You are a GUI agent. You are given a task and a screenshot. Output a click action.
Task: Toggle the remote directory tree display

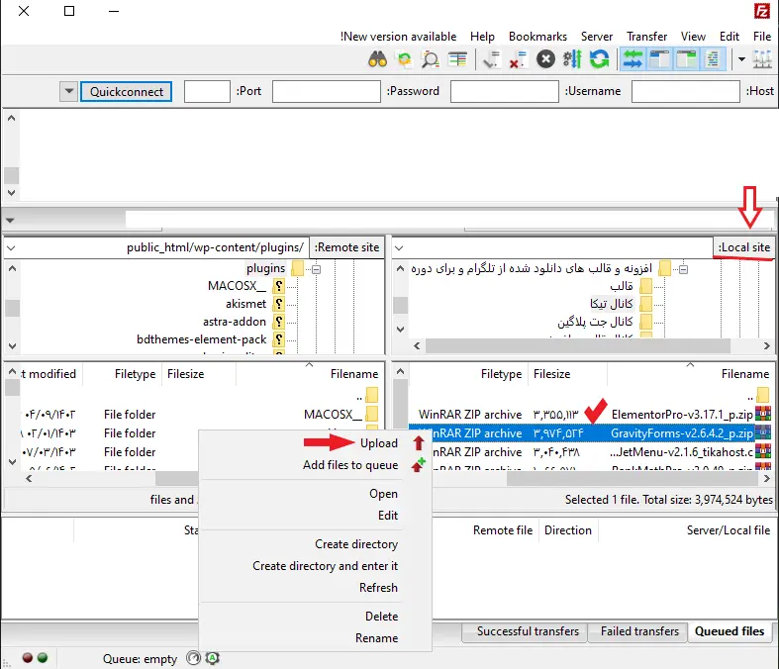pos(659,59)
